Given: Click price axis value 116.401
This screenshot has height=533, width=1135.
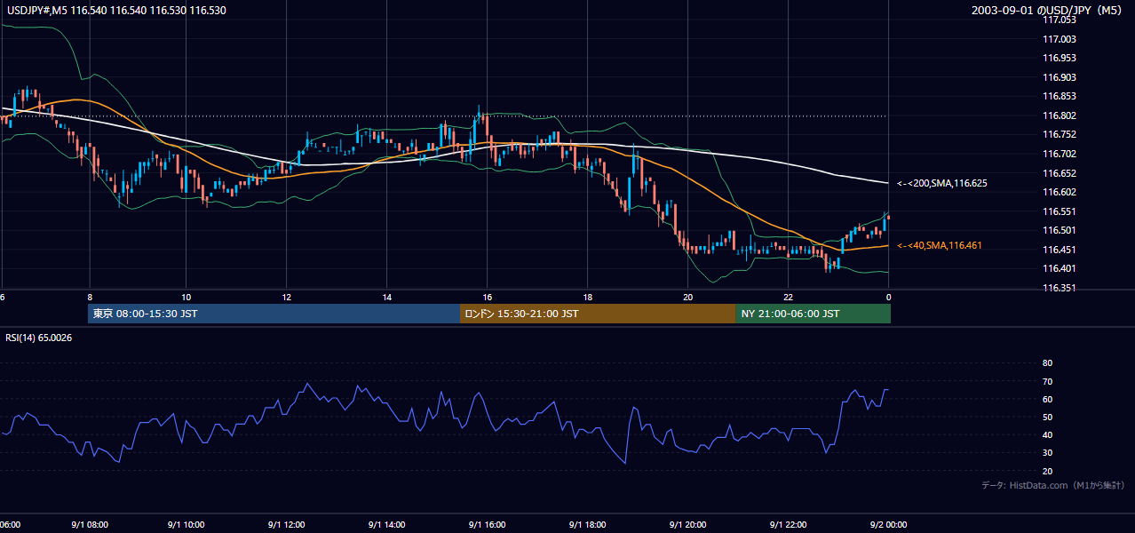Looking at the screenshot, I should [x=1059, y=268].
